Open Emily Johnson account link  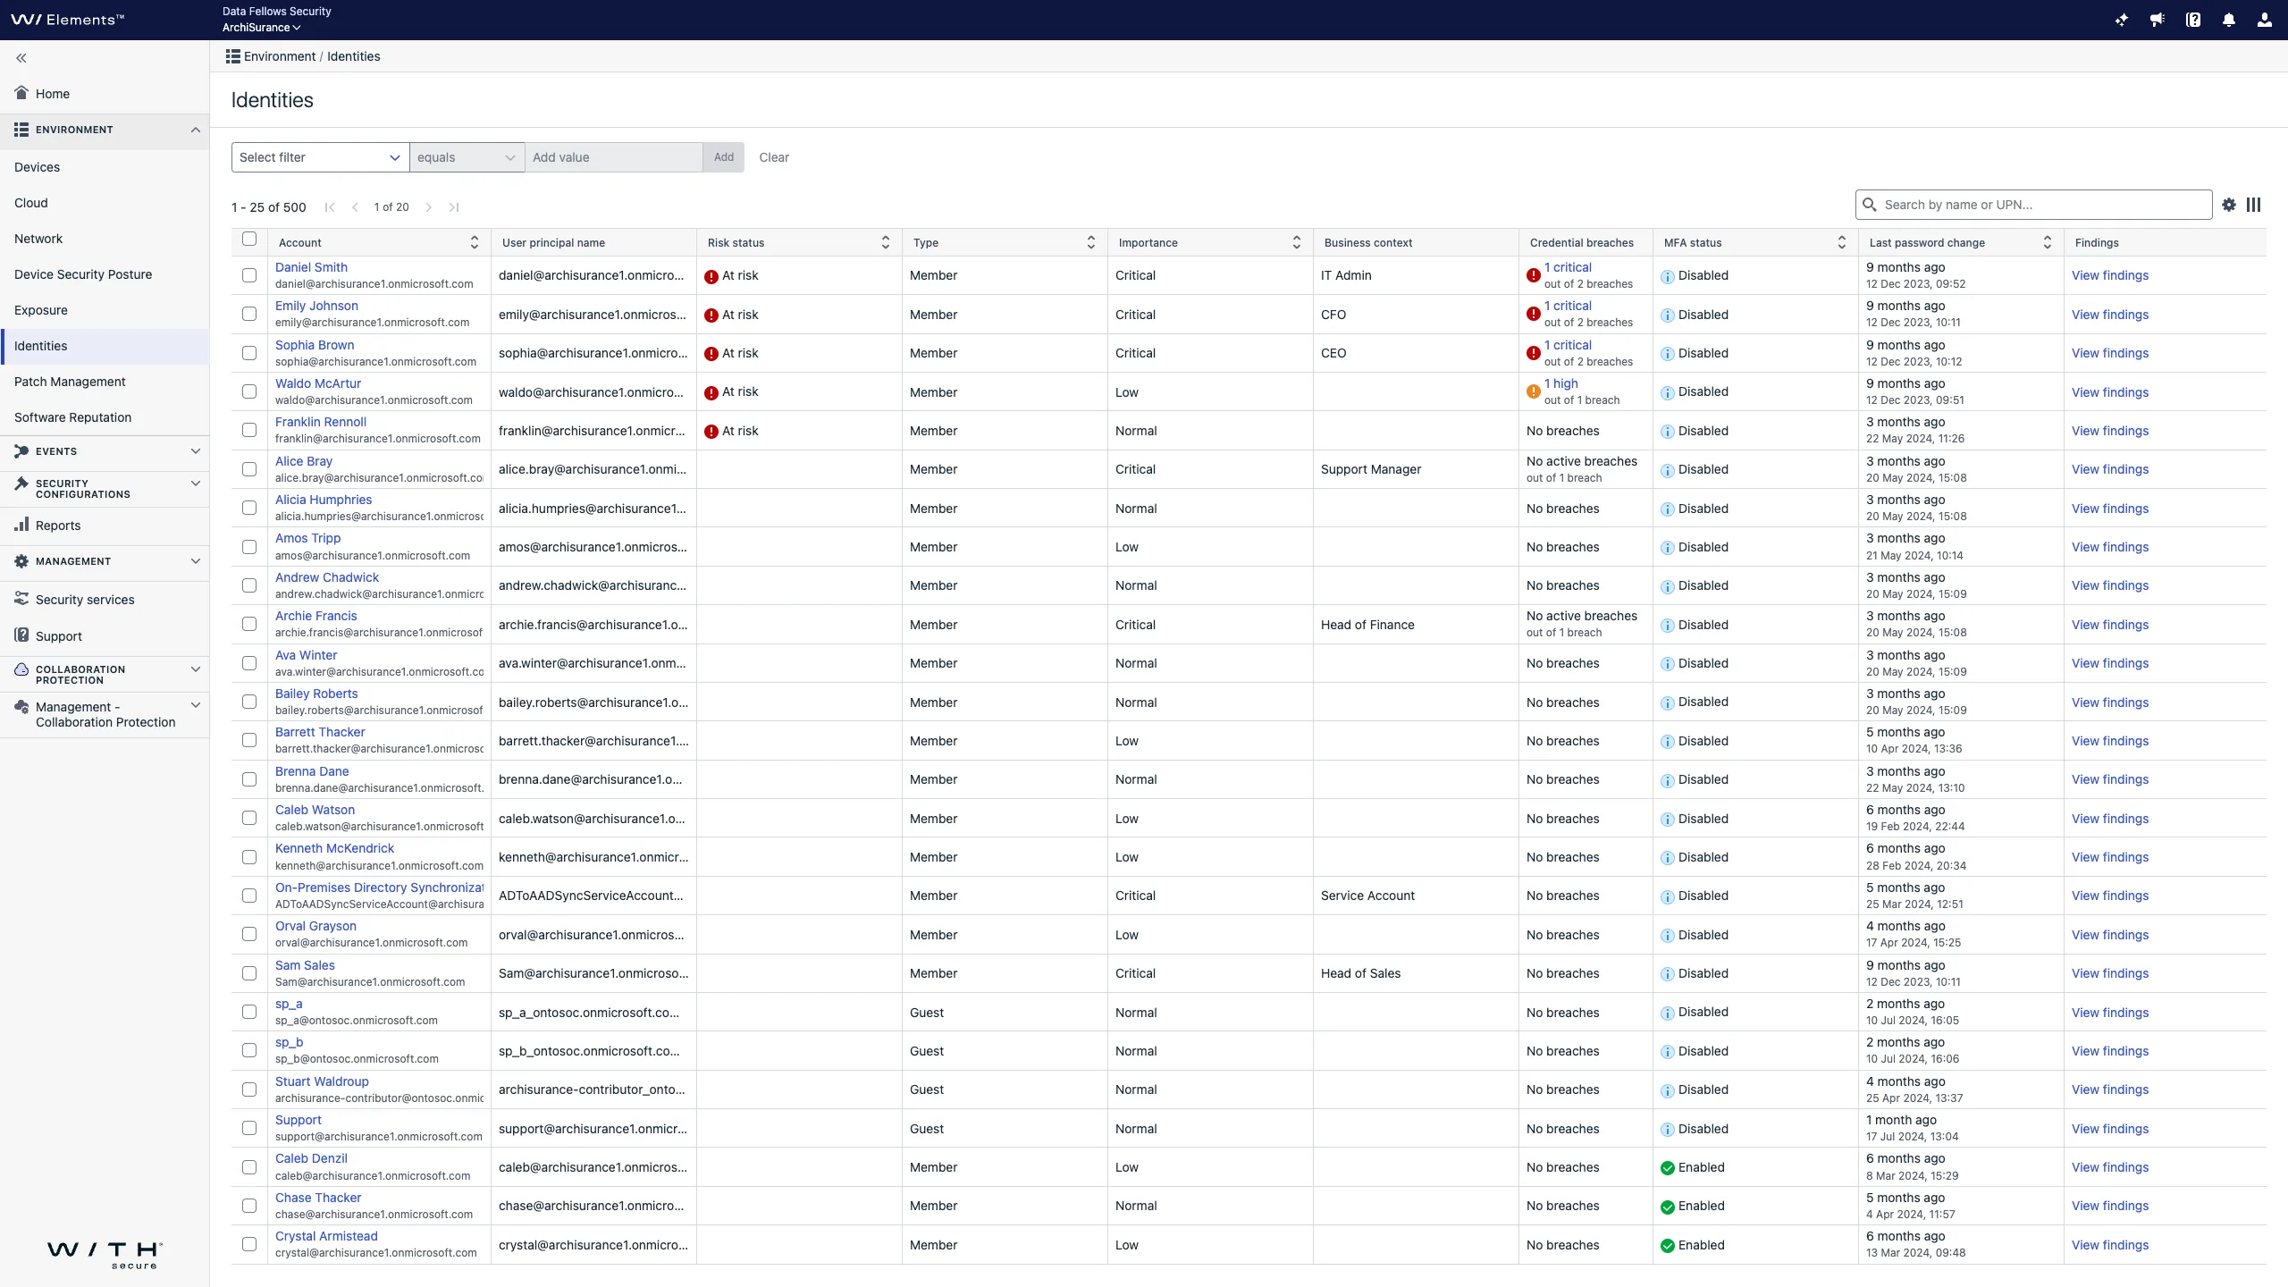(x=316, y=306)
